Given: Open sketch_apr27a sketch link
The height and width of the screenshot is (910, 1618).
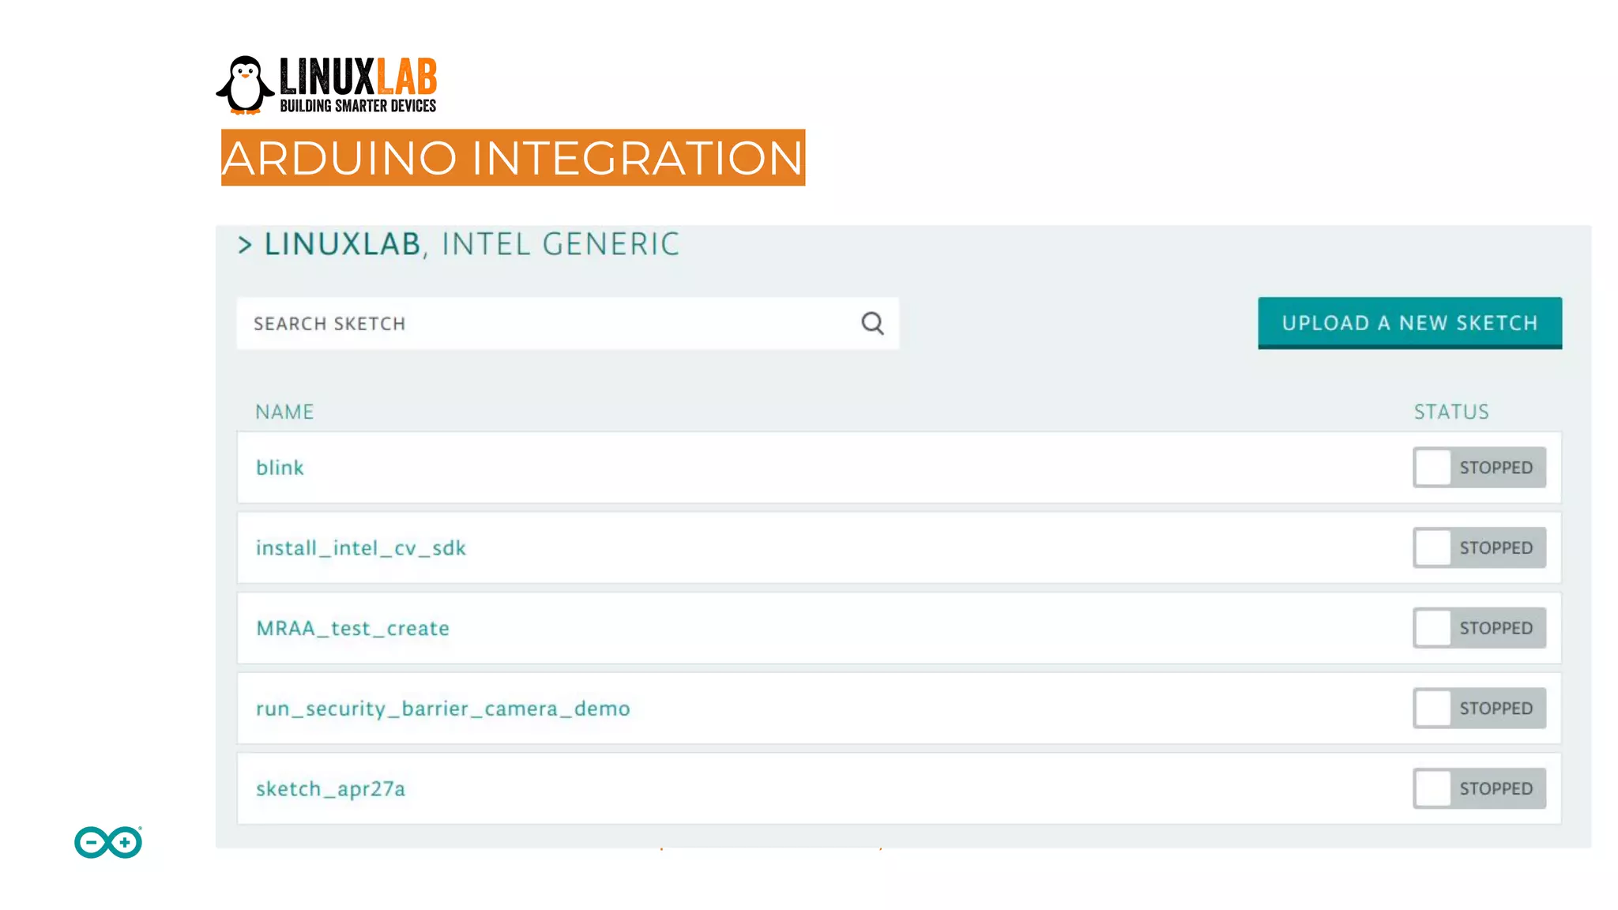Looking at the screenshot, I should tap(330, 789).
